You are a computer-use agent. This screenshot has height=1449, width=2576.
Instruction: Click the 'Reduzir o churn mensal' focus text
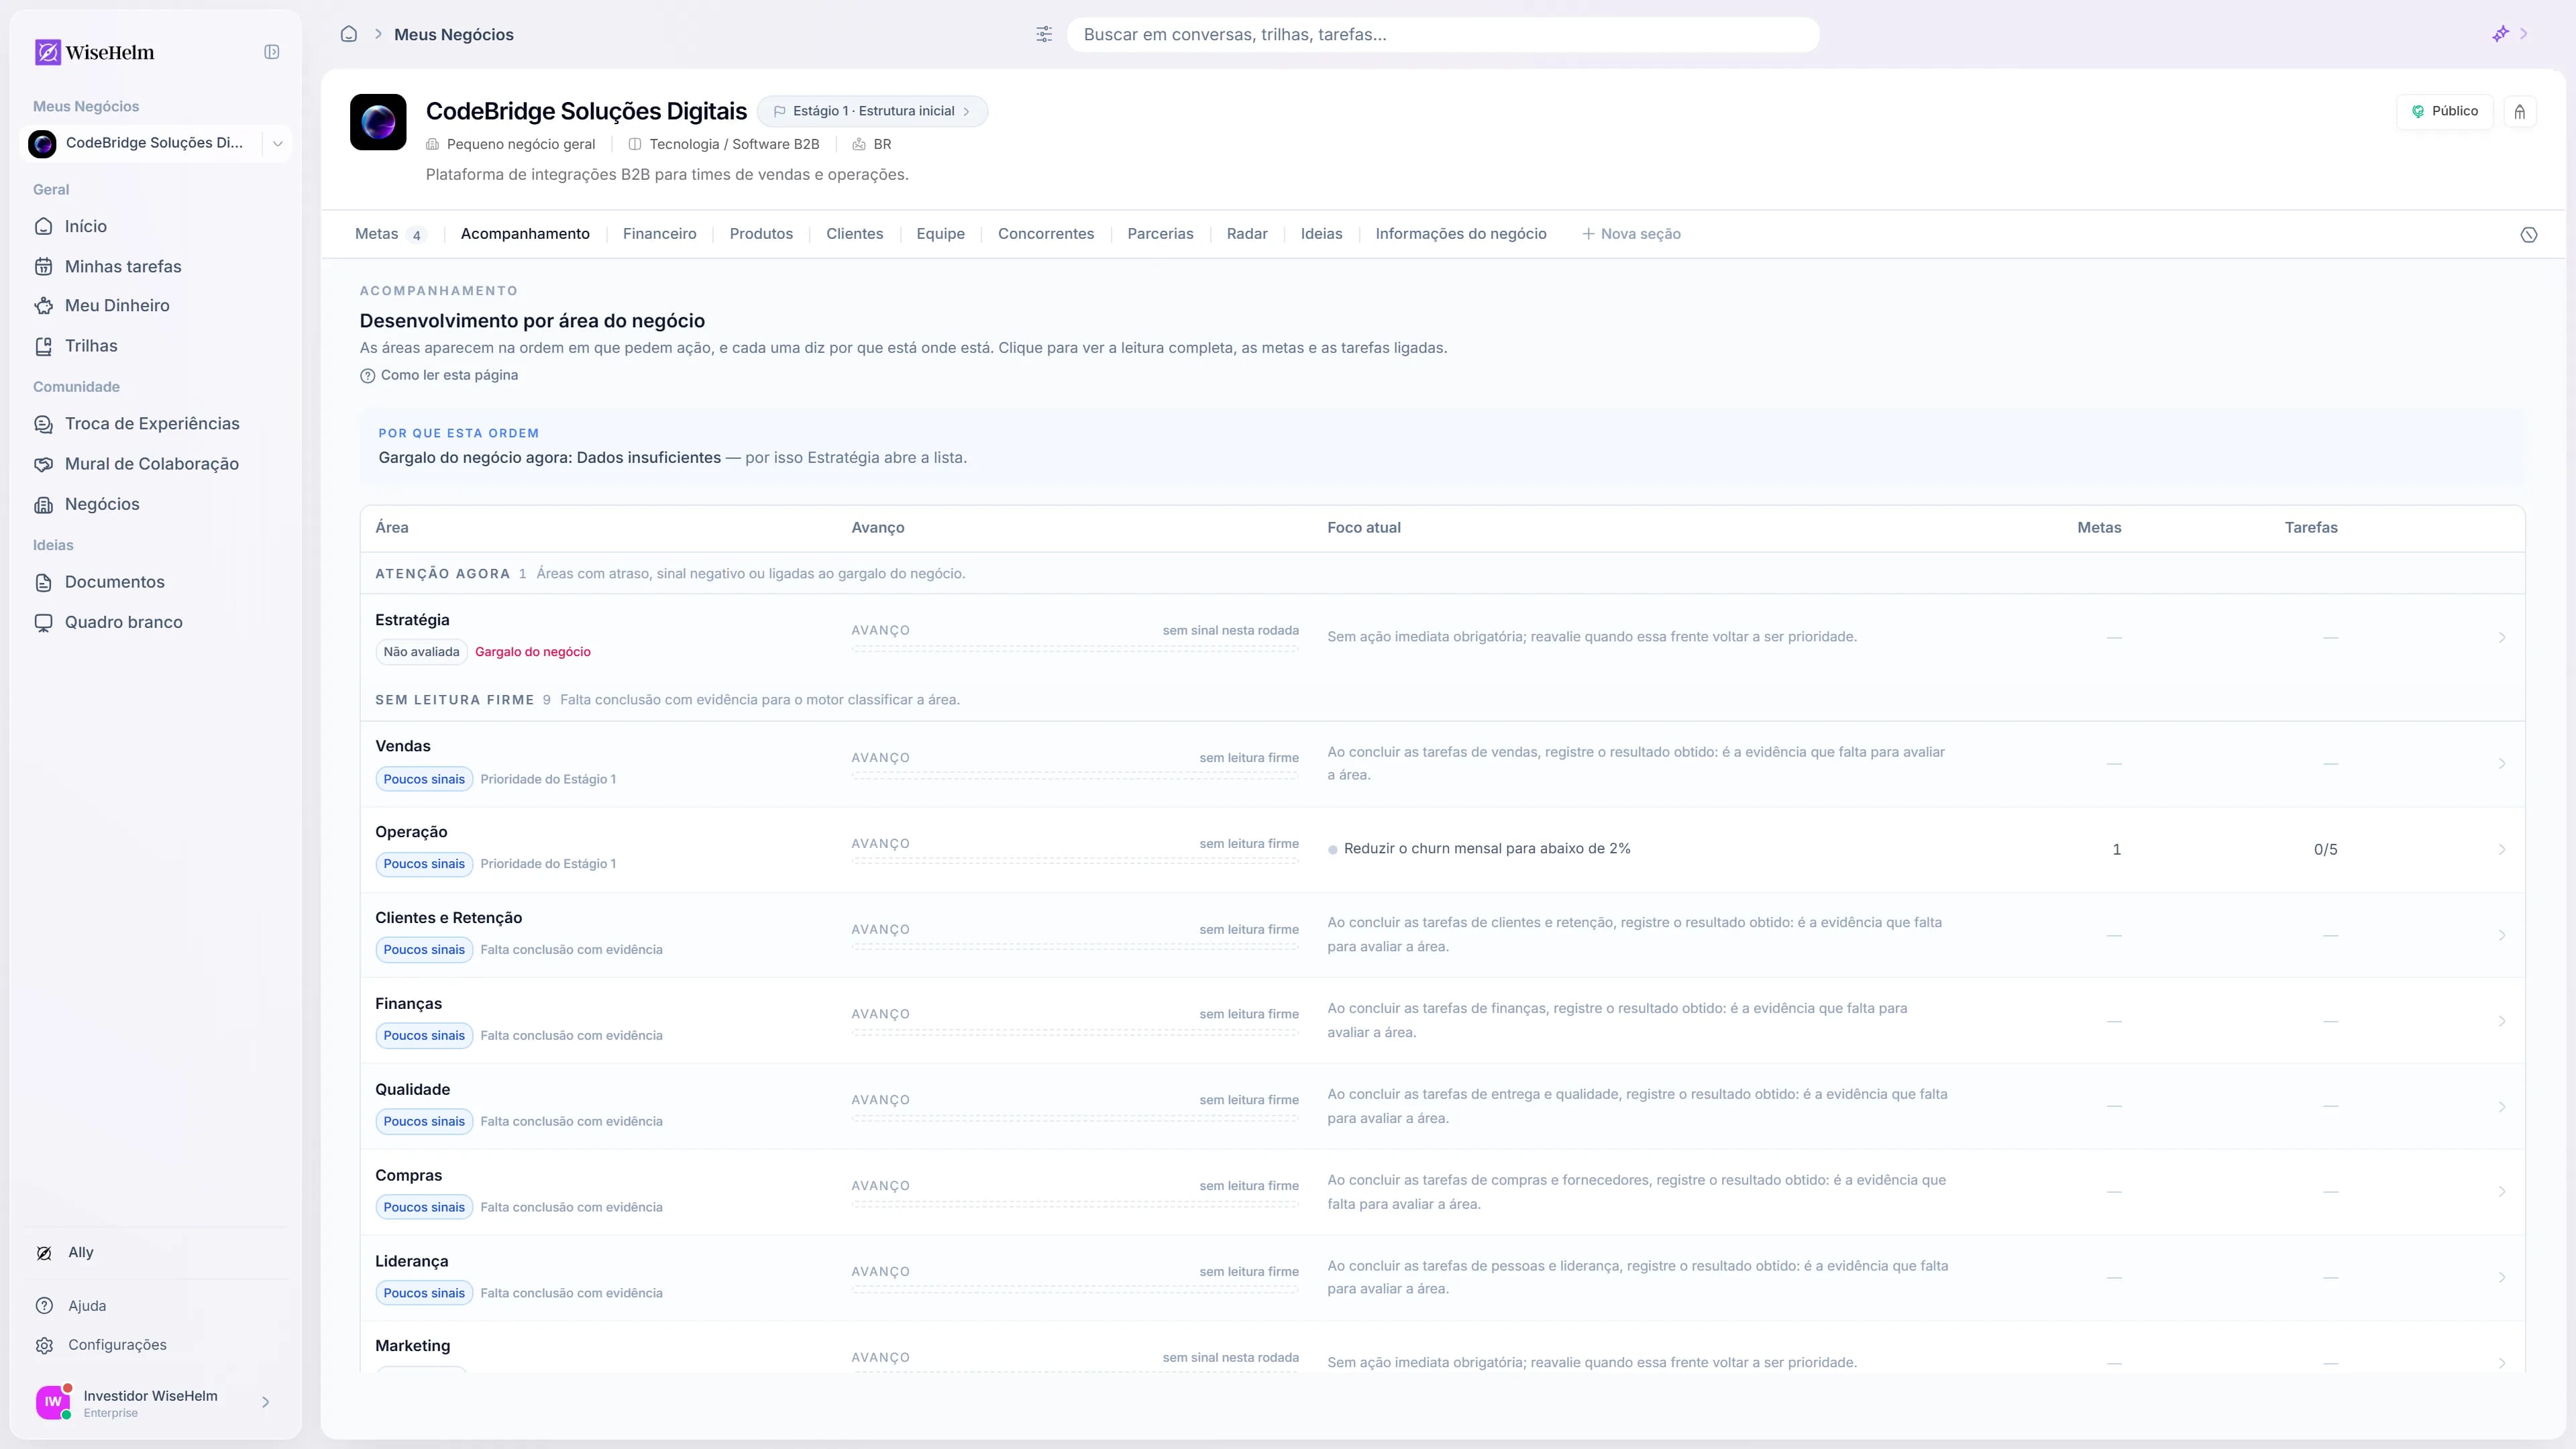click(1487, 849)
